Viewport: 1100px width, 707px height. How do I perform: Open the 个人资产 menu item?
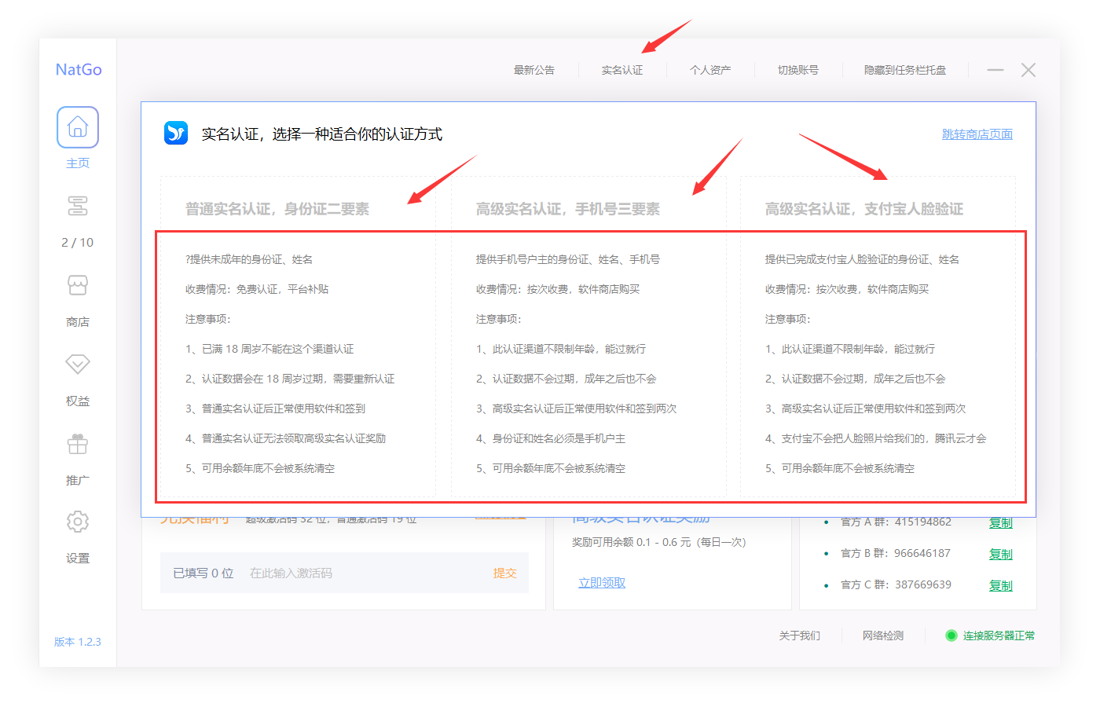710,70
